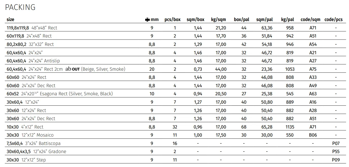Click code P55 in the Gradone row
349x167 pixels.
336,152
